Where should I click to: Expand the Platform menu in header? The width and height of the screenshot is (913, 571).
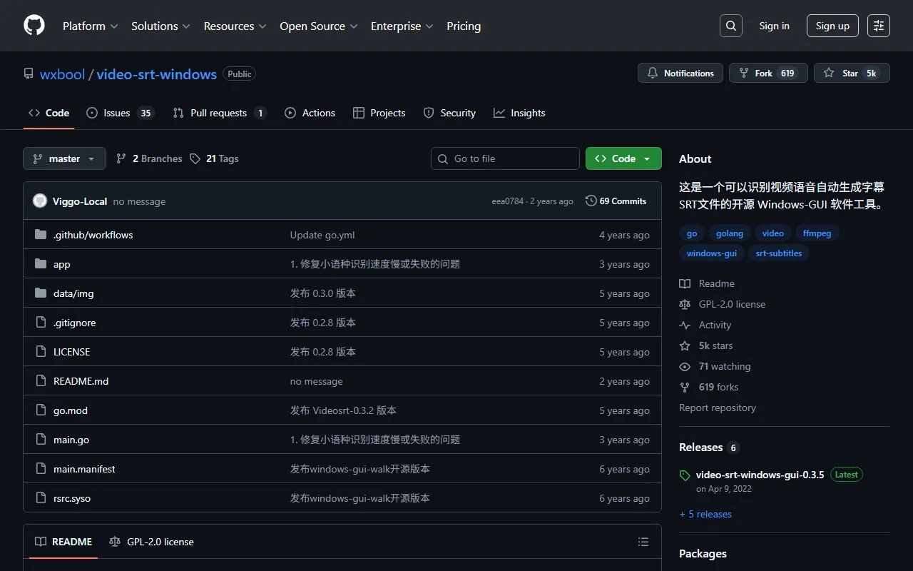[90, 26]
